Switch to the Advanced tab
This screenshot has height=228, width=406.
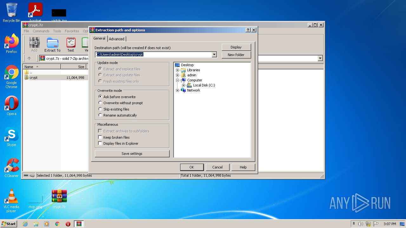(117, 39)
